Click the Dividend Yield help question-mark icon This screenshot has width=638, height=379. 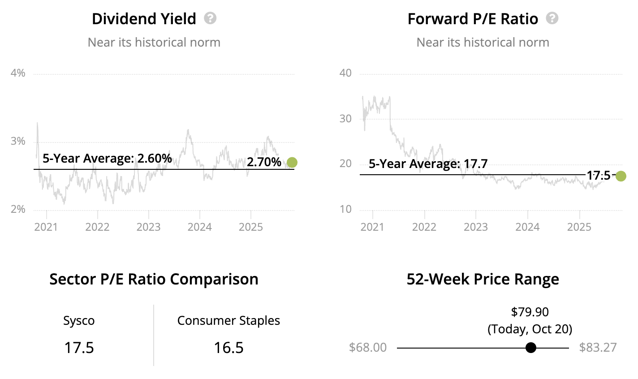(x=210, y=18)
